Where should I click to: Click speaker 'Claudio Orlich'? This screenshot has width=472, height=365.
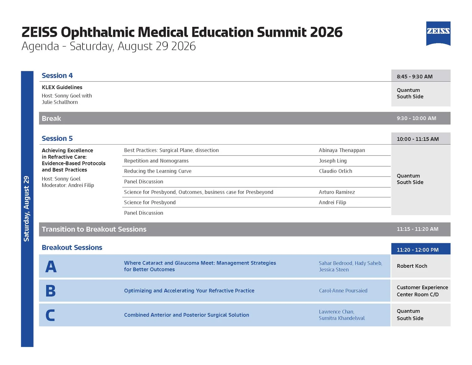click(335, 171)
